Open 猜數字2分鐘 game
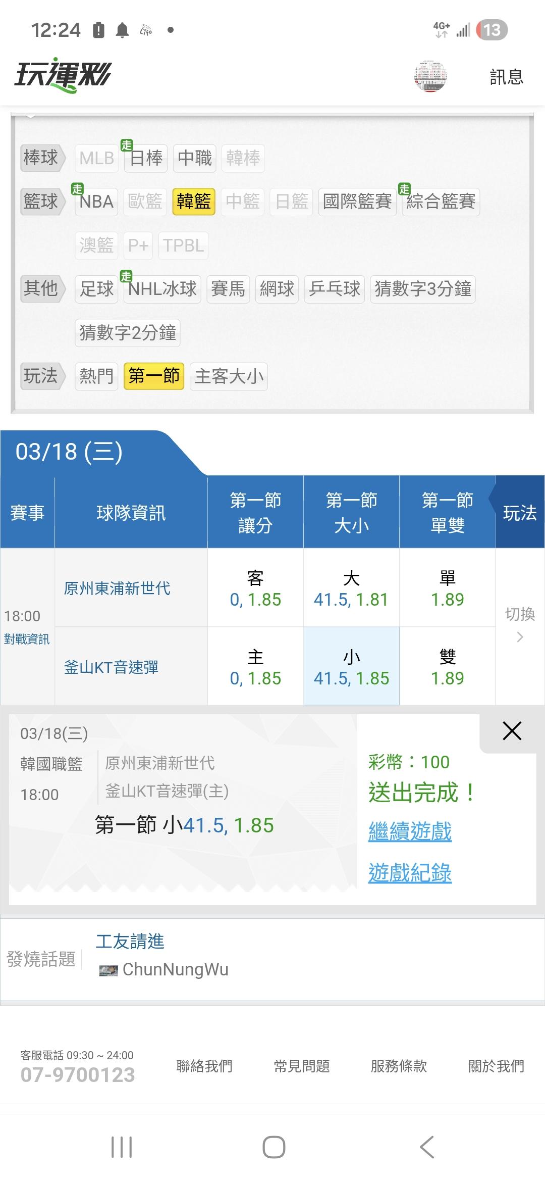The image size is (545, 1182). click(x=128, y=333)
